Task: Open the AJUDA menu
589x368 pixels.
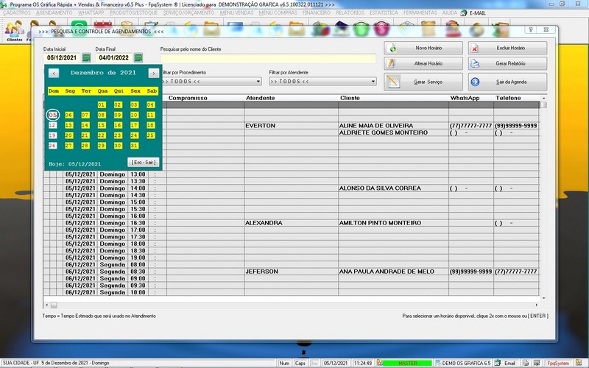Action: [x=450, y=13]
